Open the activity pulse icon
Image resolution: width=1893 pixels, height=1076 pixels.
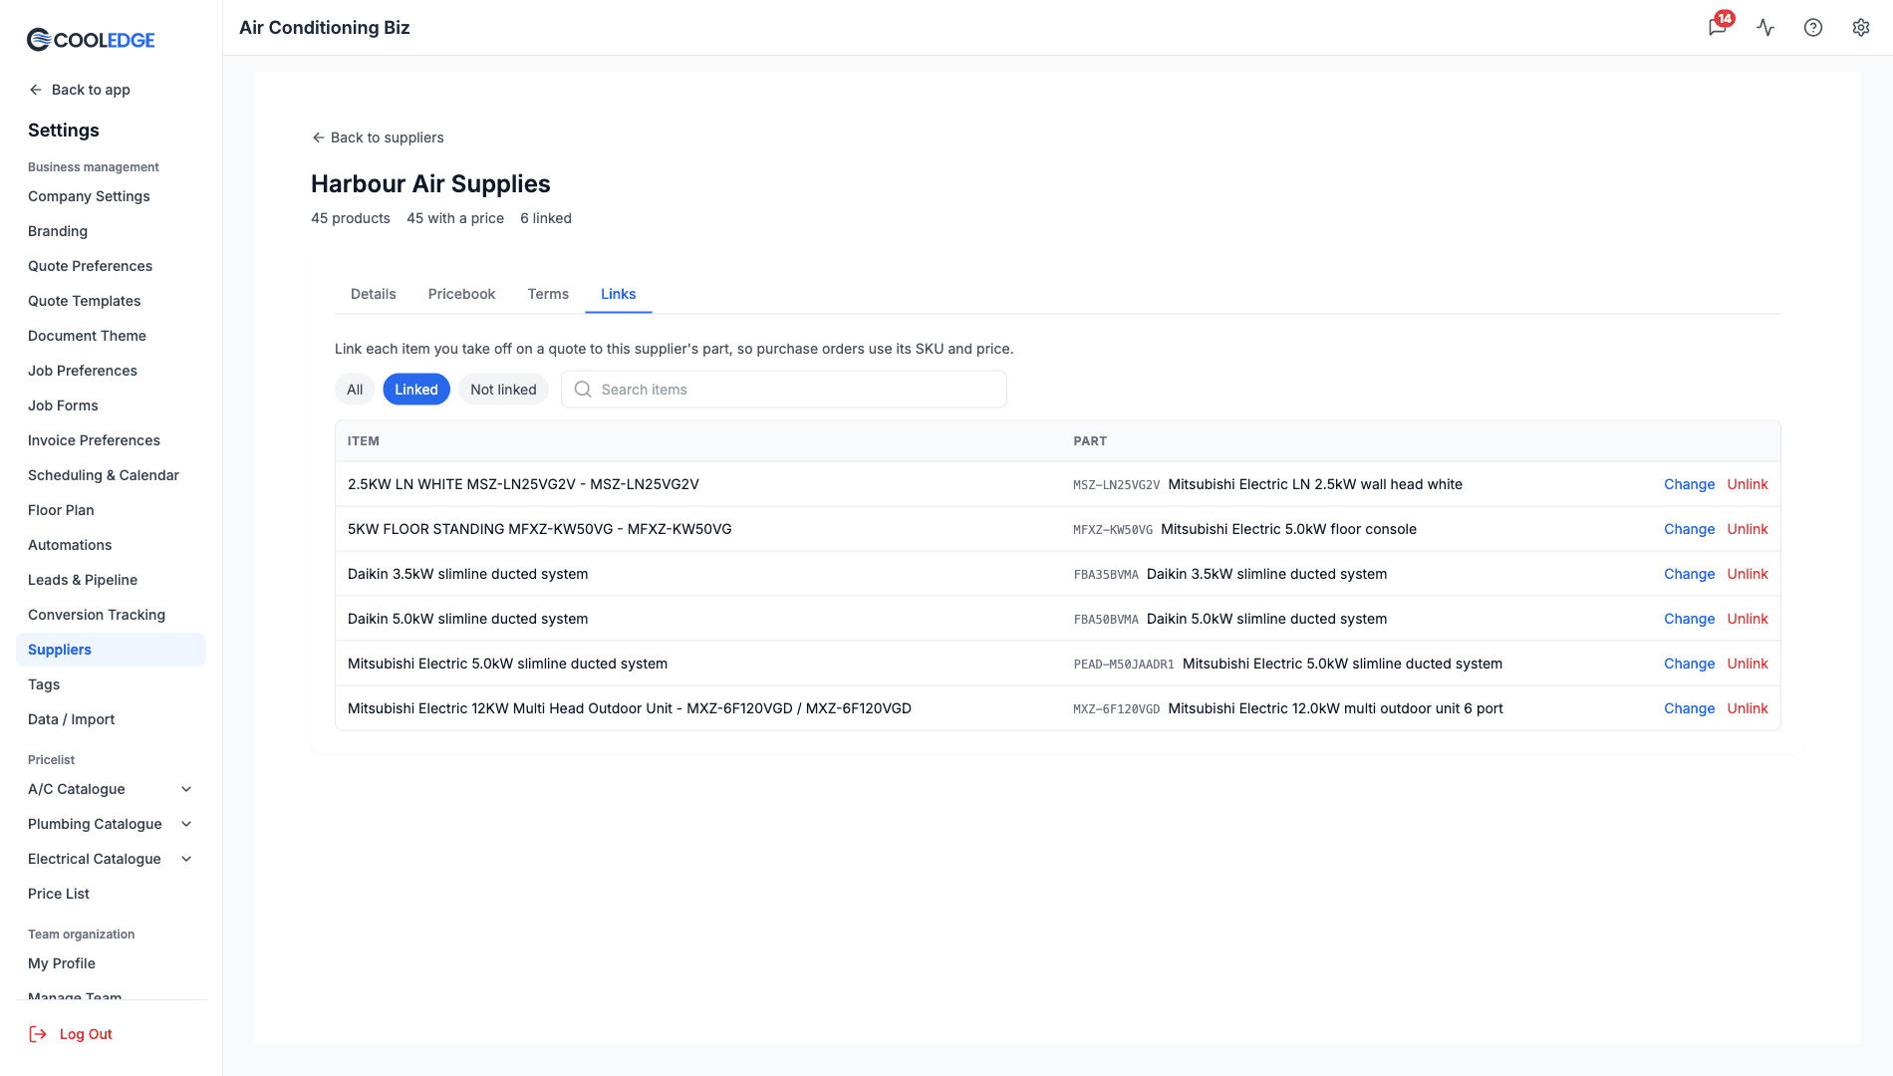[x=1765, y=27]
